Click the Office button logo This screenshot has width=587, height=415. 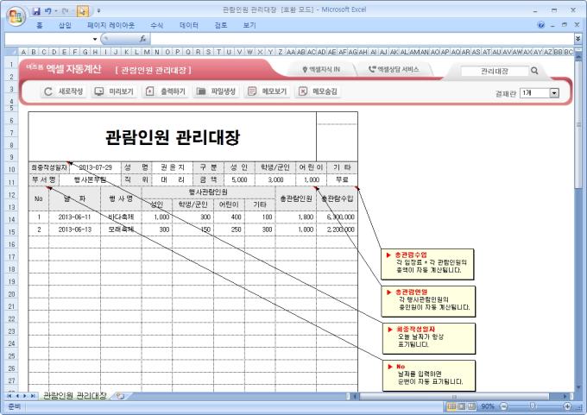(x=16, y=16)
